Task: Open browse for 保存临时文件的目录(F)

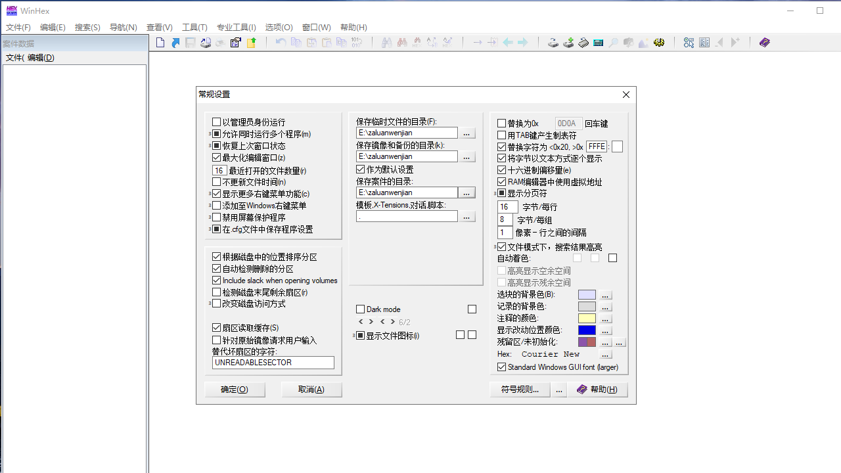Action: pyautogui.click(x=467, y=133)
